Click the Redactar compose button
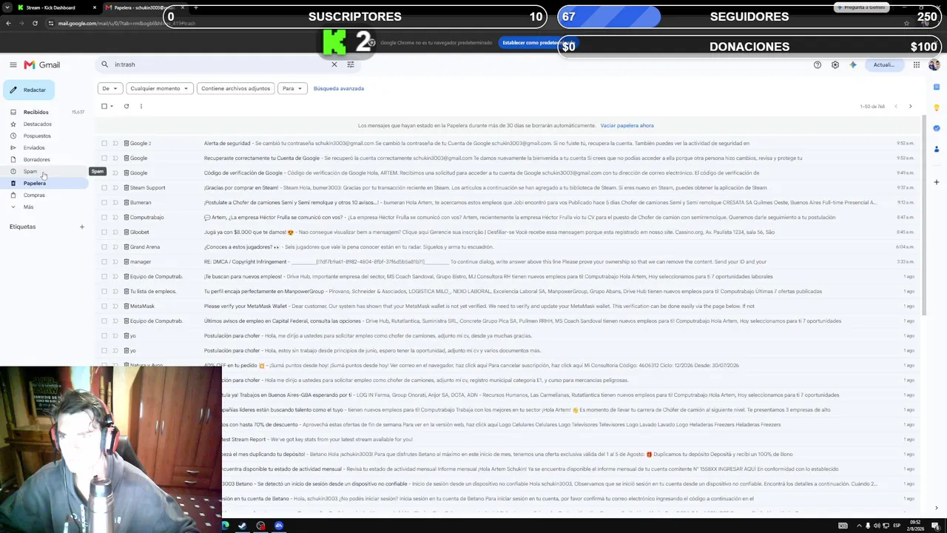 pyautogui.click(x=29, y=90)
